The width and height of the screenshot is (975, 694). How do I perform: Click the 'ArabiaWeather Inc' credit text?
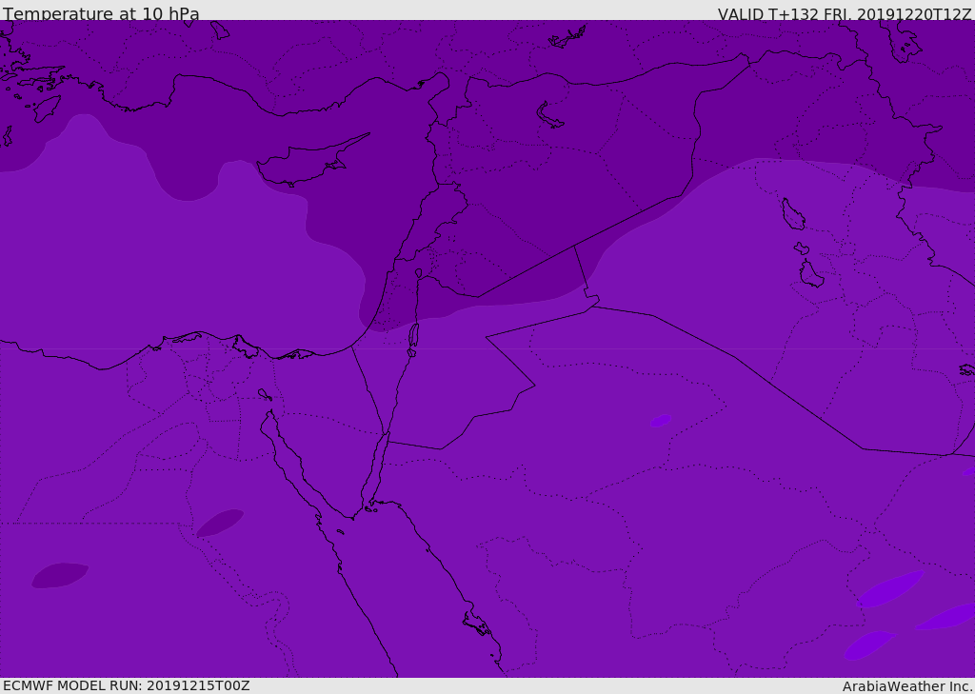pos(906,686)
